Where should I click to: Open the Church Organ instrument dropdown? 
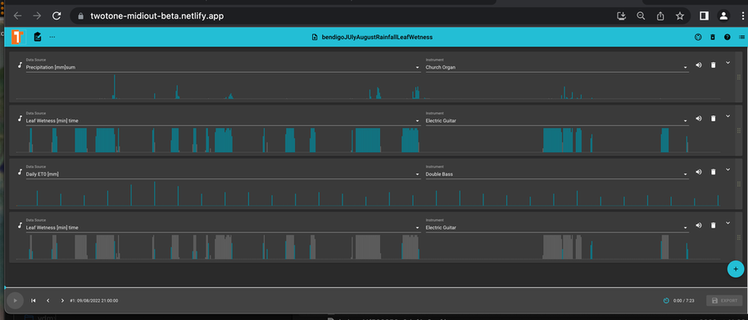(557, 67)
